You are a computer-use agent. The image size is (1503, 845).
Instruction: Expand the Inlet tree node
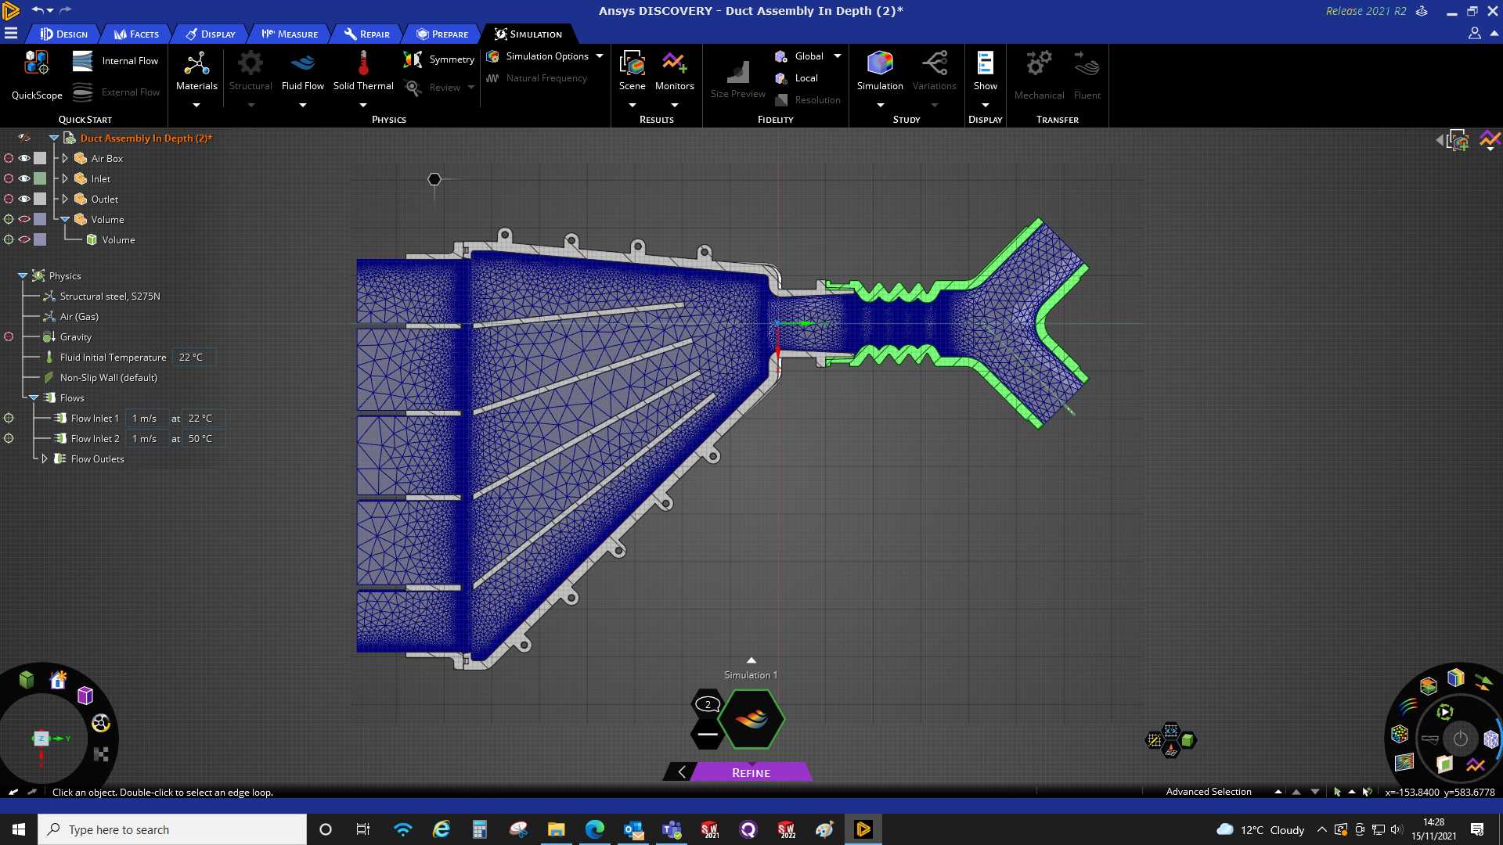65,178
